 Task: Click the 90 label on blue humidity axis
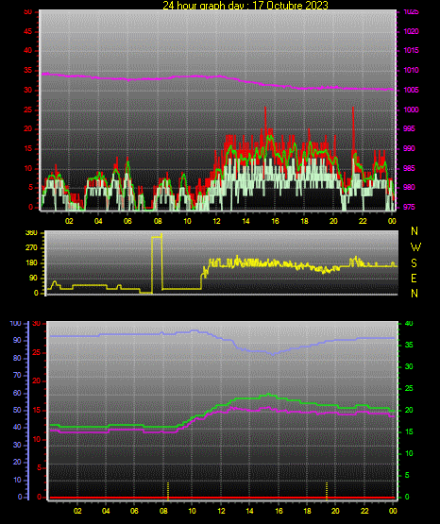tap(17, 340)
